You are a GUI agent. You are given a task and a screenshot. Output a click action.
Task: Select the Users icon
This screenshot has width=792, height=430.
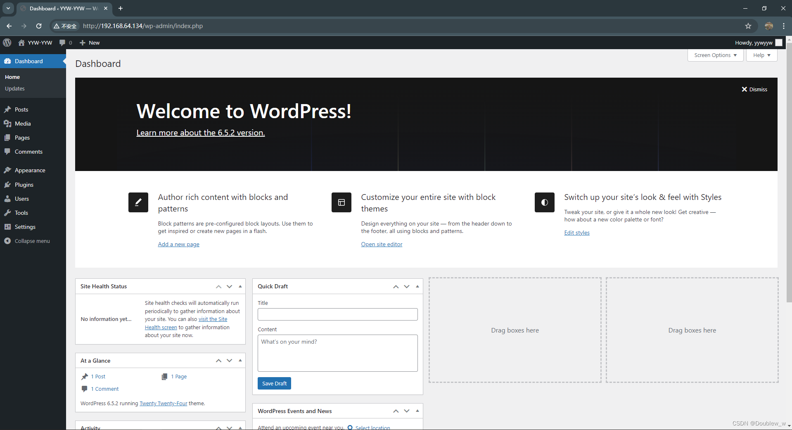8,199
